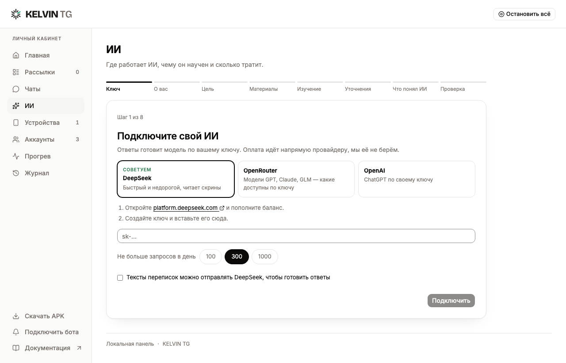This screenshot has height=363, width=566.
Task: Open the Прогрев pulse icon
Action: tap(16, 156)
